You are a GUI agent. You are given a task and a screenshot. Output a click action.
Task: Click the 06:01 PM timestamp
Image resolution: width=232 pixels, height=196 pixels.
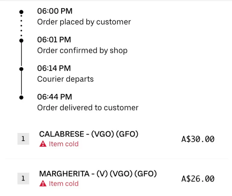pyautogui.click(x=54, y=40)
